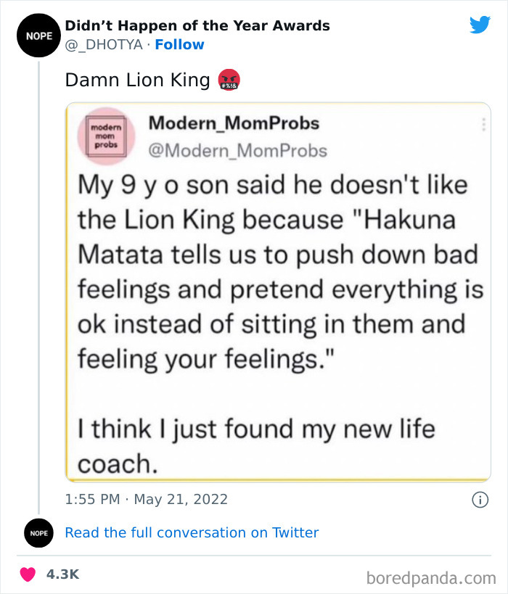
Task: Click the Twitter bird logo
Action: click(480, 25)
